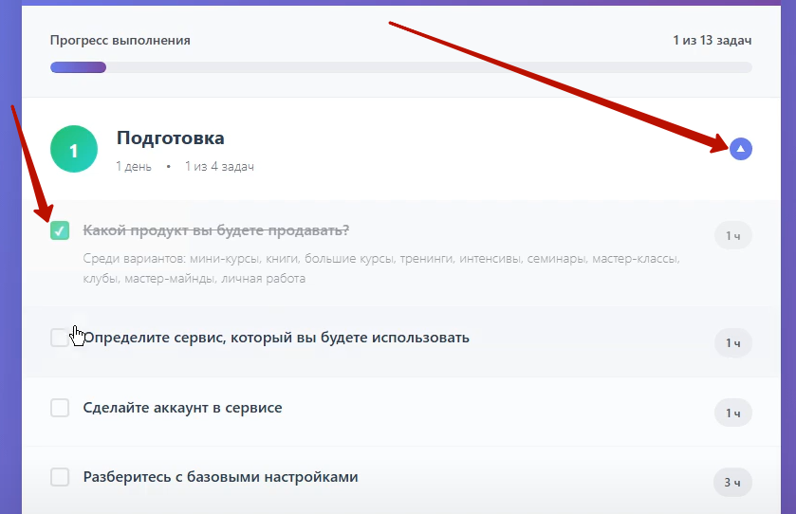Viewport: 796px width, 514px height.
Task: Click the '1 день' duration text
Action: [134, 166]
